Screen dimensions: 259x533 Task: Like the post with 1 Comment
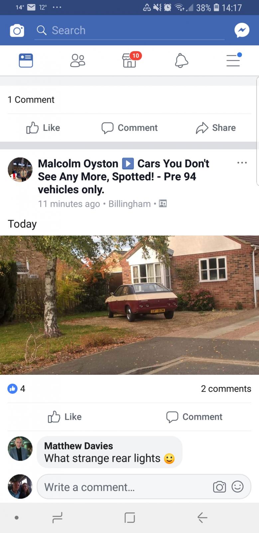(x=43, y=128)
